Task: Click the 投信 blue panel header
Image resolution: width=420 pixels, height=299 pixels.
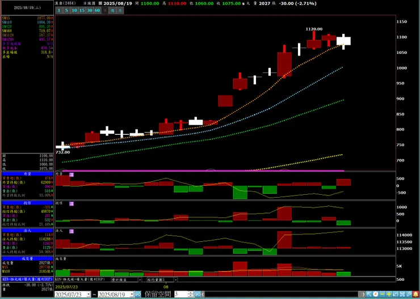Action: point(27,203)
